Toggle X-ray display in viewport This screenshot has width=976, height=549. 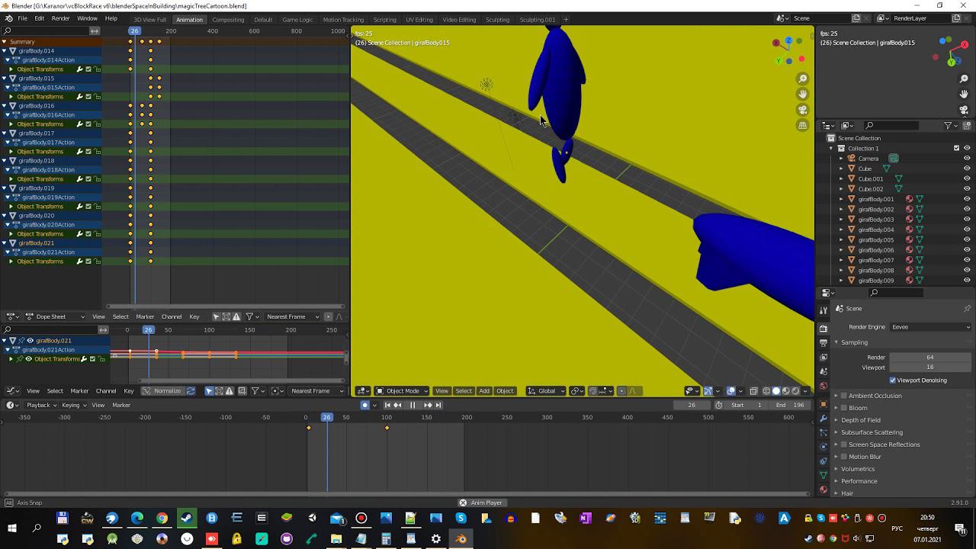(x=753, y=391)
